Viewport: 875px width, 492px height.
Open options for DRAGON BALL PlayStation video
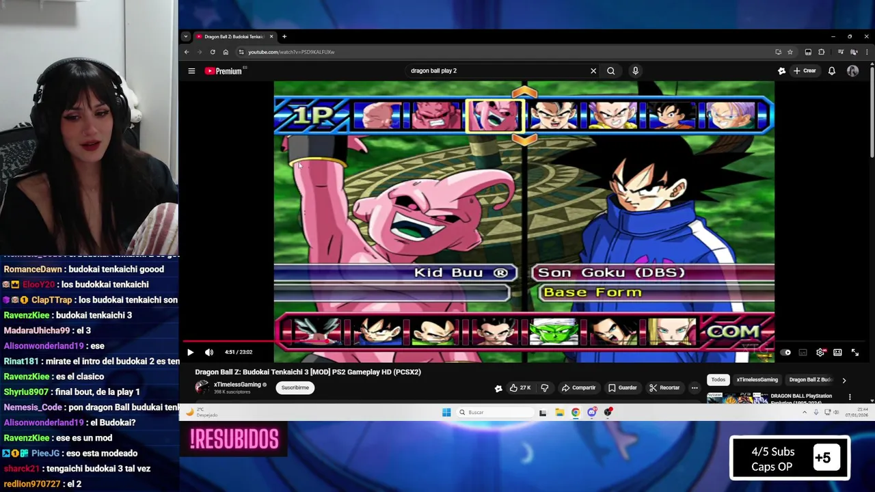point(850,397)
